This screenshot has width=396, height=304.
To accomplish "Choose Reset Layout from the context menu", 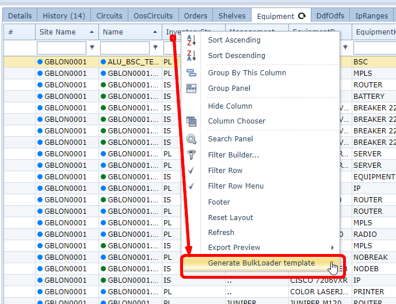I will coord(230,218).
